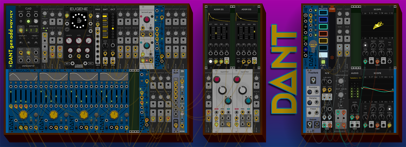
Task: Click the pink knob 1 on Bernoulli gate
Action: click(147, 19)
